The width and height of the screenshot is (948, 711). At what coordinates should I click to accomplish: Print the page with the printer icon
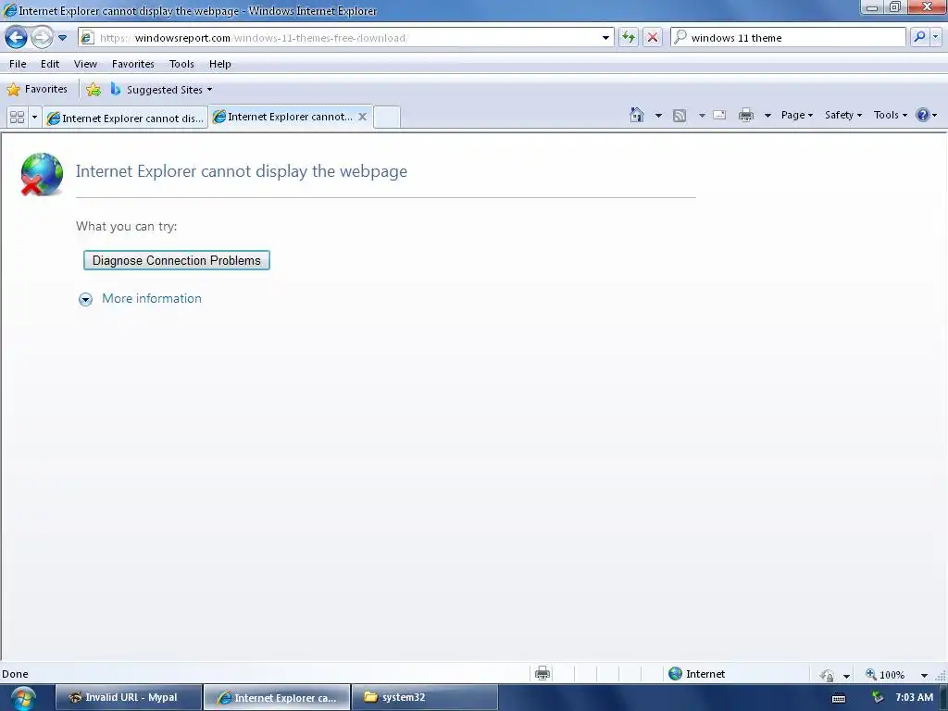click(x=746, y=115)
